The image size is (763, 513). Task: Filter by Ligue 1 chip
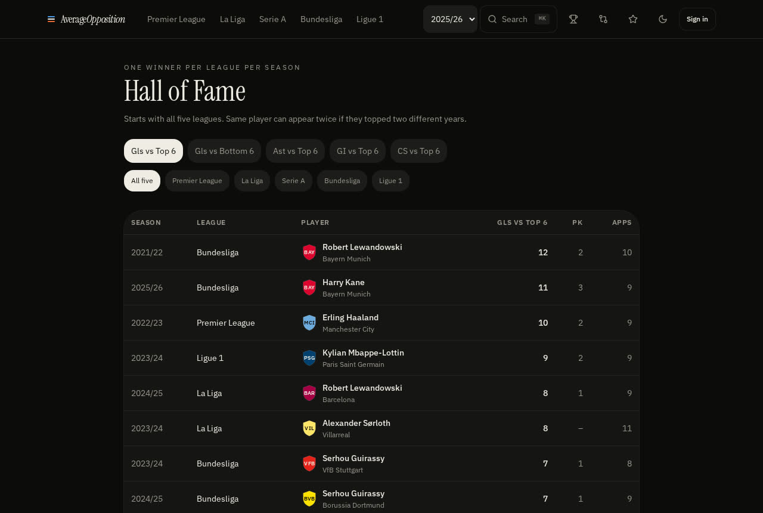390,181
